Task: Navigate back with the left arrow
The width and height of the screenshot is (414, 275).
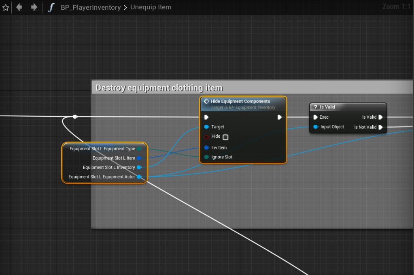Action: click(x=19, y=7)
